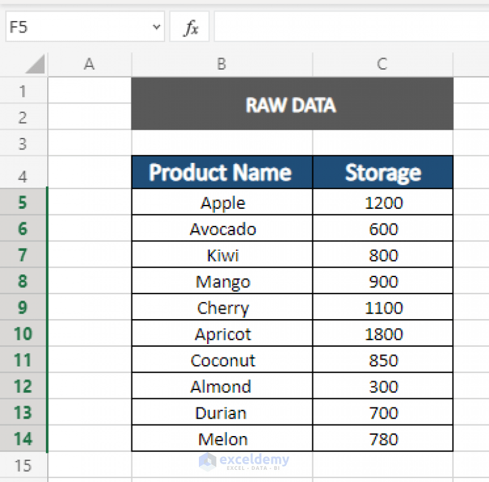489x482 pixels.
Task: Select the cell containing Coconut
Action: 222,359
